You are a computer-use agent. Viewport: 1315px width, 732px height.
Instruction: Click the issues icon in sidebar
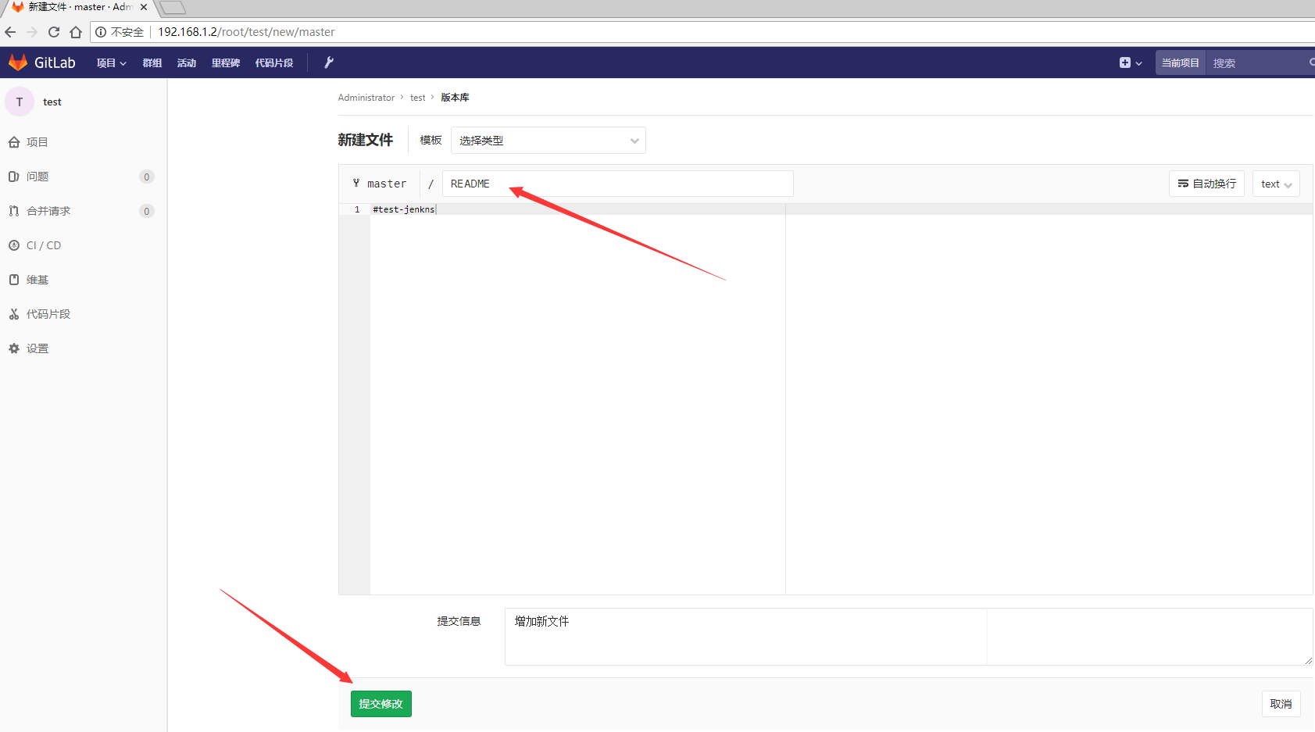point(14,177)
